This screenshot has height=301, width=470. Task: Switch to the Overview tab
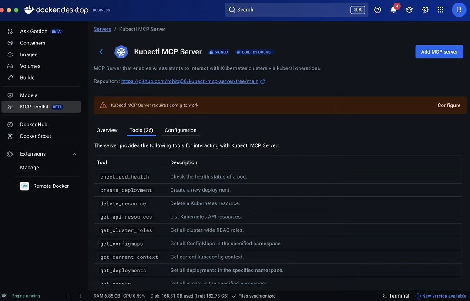click(x=107, y=130)
